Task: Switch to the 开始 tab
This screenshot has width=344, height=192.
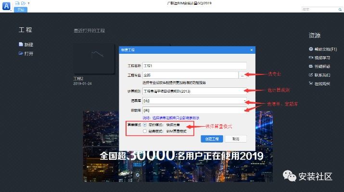Action: point(21,10)
